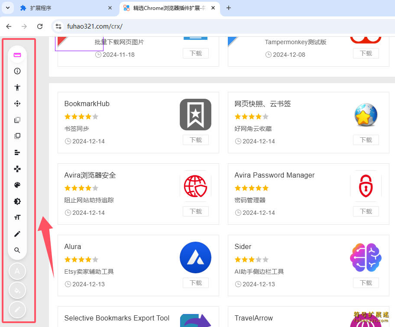Click the 2024-12-08 date text
This screenshot has width=395, height=327.
pos(289,55)
